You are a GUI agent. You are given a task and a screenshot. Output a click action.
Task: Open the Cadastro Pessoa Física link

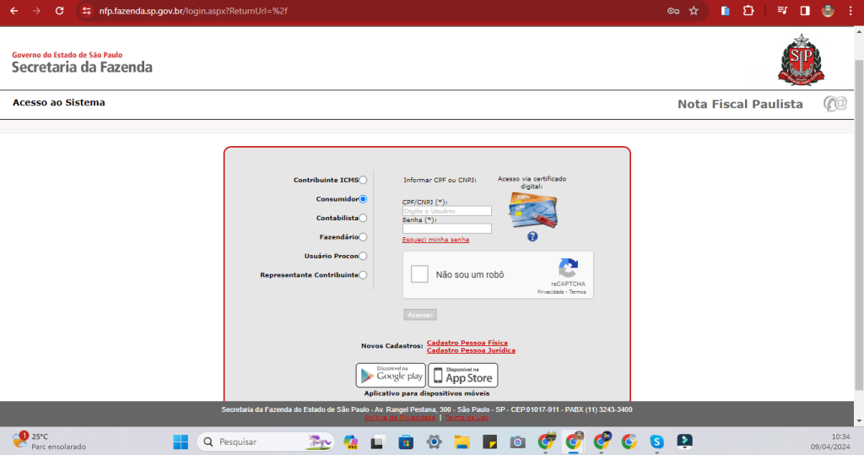tap(467, 343)
